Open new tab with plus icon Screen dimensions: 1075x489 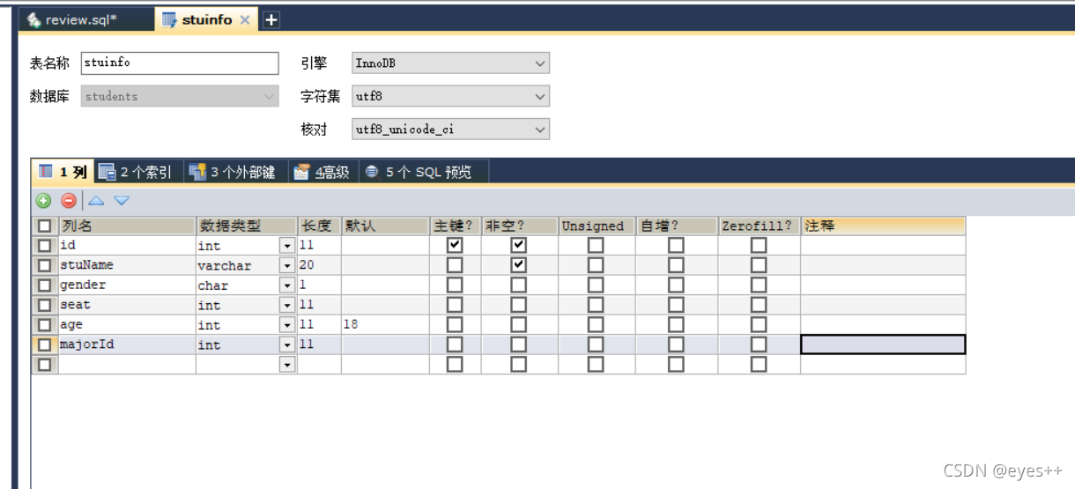tap(271, 19)
